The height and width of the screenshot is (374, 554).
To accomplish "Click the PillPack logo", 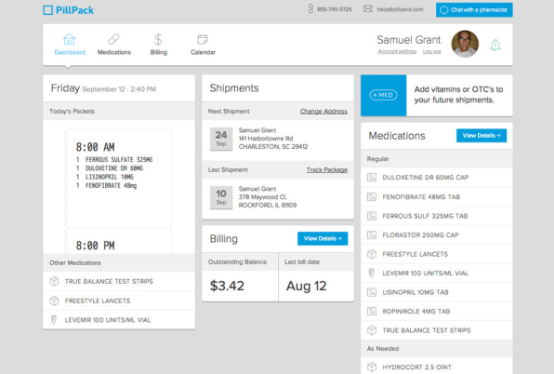I will pyautogui.click(x=68, y=10).
